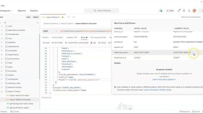Open Runner in the status bar

tap(196, 111)
